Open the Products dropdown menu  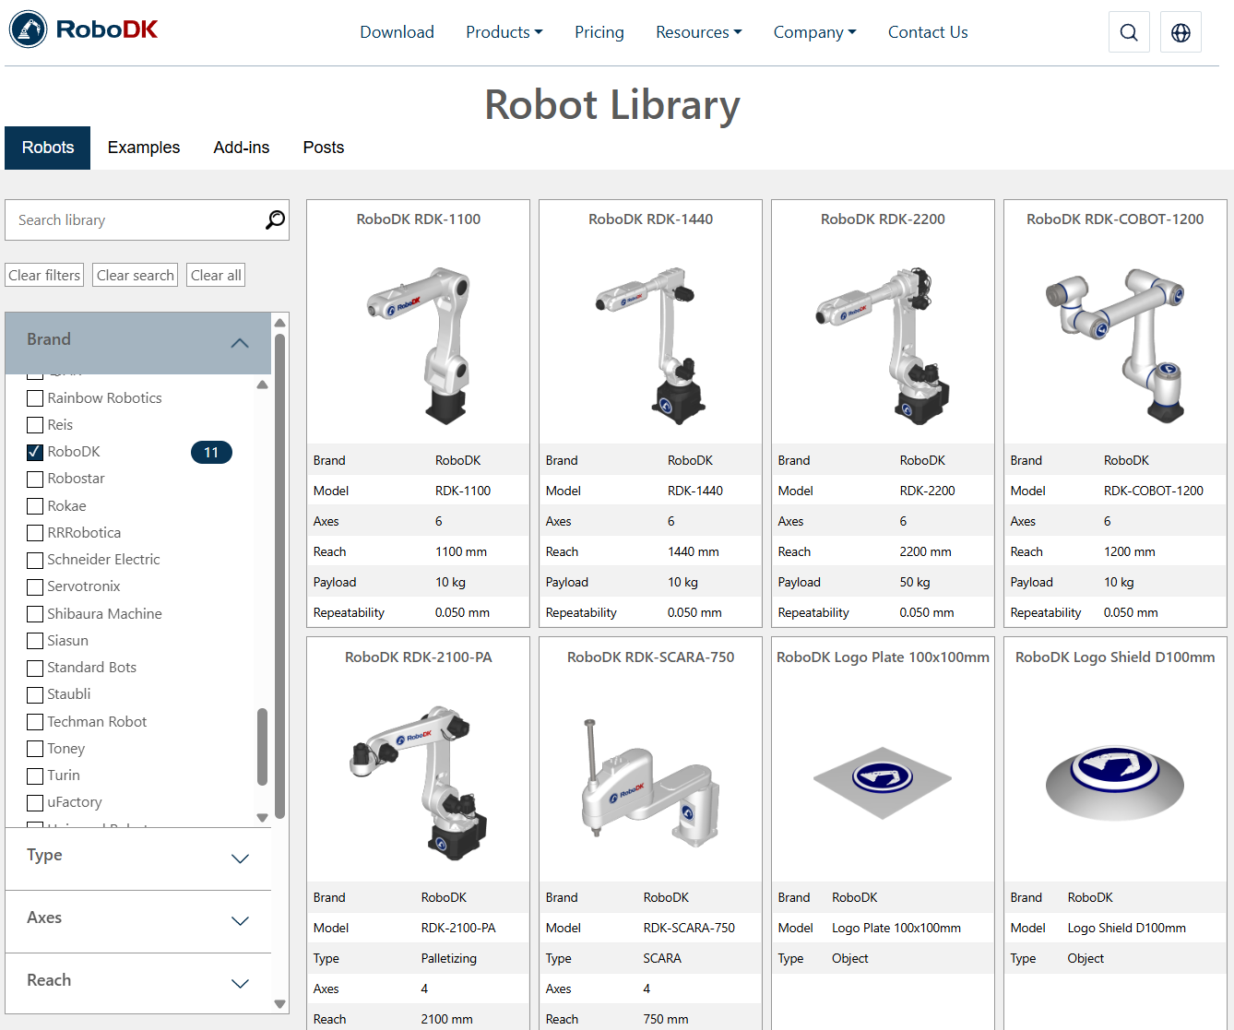pos(504,32)
